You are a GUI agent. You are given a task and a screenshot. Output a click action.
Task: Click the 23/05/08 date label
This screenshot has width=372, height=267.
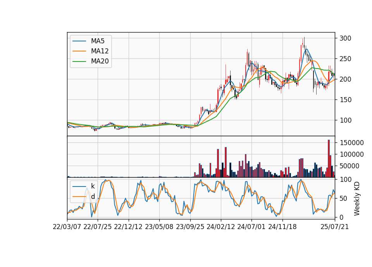[x=159, y=227]
